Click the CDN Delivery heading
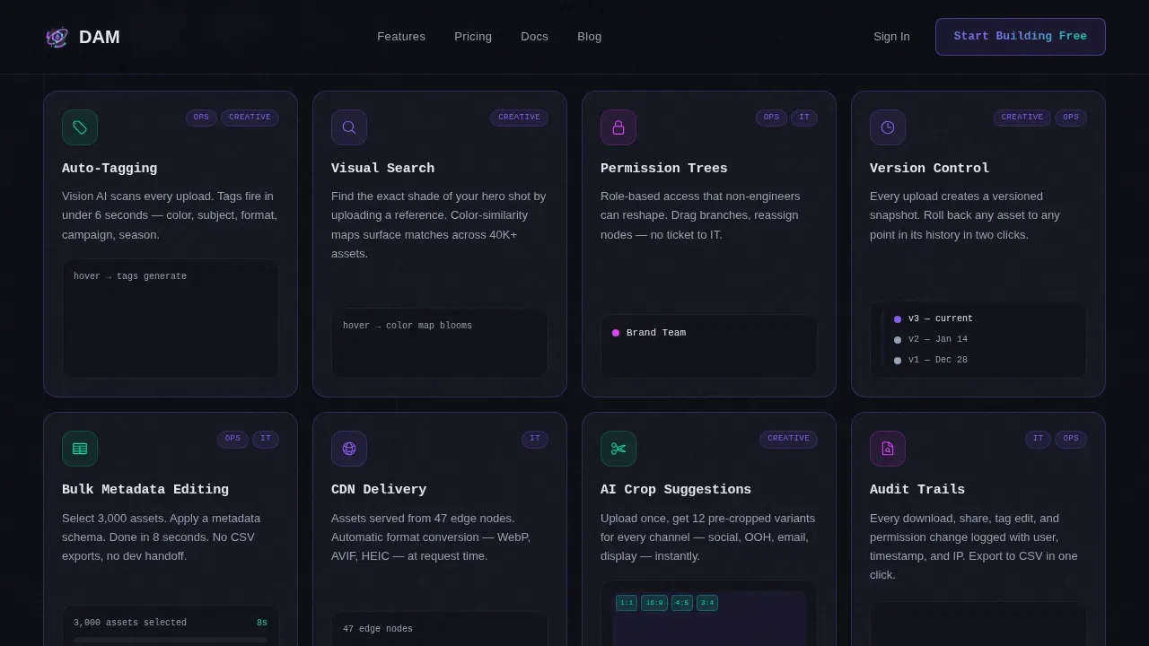The image size is (1149, 646). pos(379,490)
